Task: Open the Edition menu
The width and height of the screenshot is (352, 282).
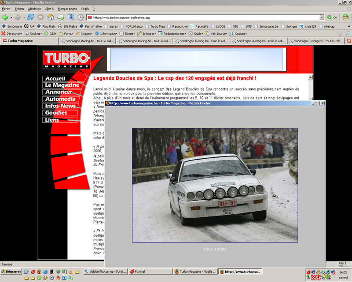Action: point(19,9)
